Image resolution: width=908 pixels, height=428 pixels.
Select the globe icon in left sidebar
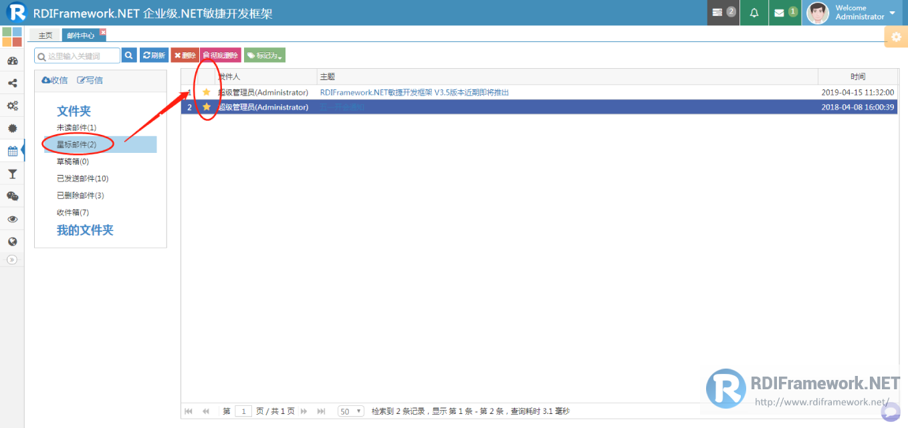[x=12, y=242]
